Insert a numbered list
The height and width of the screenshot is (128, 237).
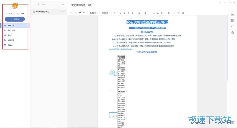tap(158, 13)
